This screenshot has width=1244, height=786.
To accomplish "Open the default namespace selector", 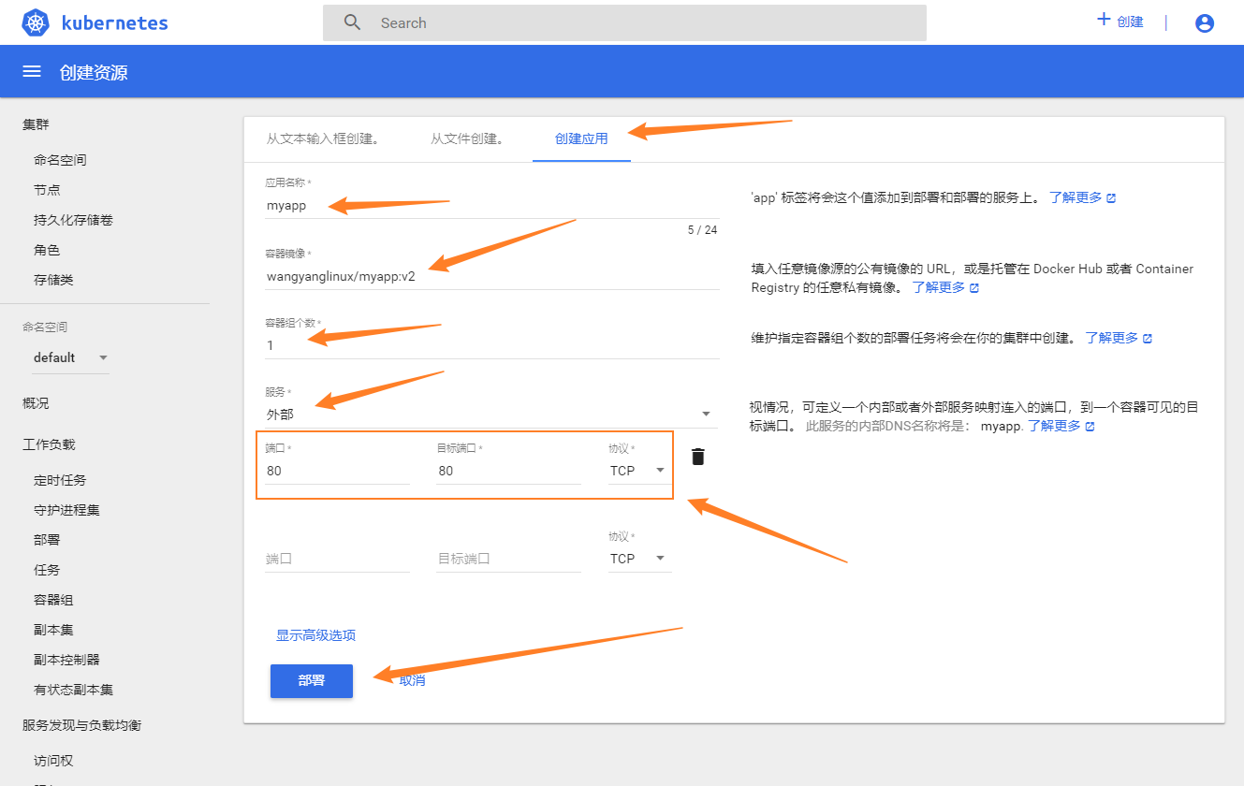I will pos(71,357).
